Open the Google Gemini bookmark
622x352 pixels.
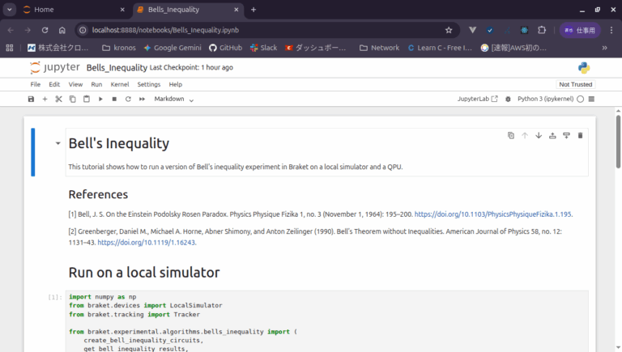click(173, 48)
